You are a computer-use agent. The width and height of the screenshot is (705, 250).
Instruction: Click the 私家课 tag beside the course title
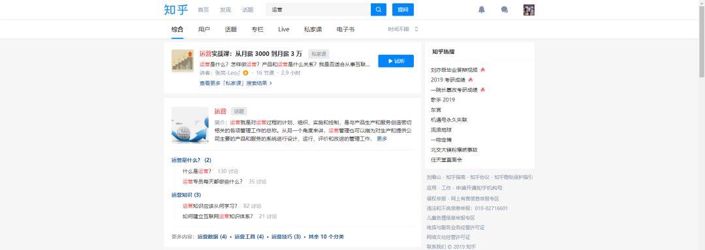click(x=319, y=54)
